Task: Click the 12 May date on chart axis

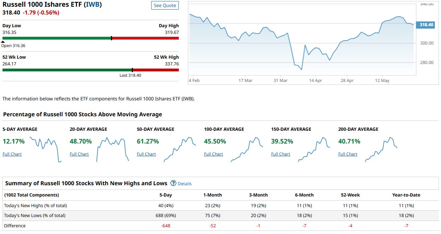Action: click(x=382, y=81)
